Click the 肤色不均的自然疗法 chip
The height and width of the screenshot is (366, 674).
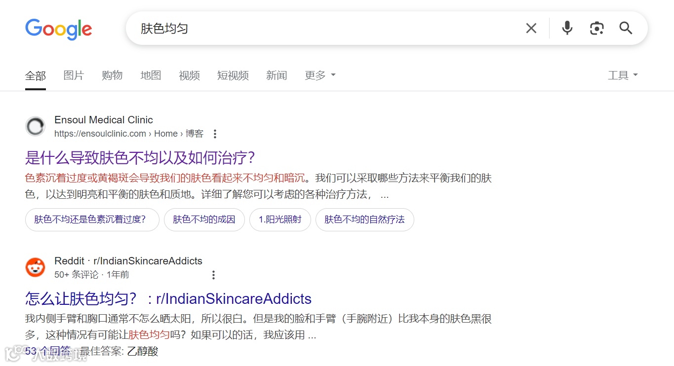365,220
